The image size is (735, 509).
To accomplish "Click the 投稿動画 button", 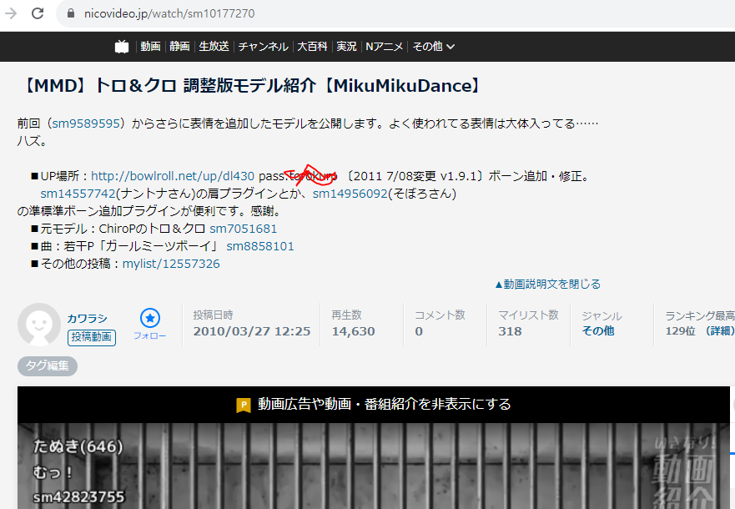I will pos(92,337).
